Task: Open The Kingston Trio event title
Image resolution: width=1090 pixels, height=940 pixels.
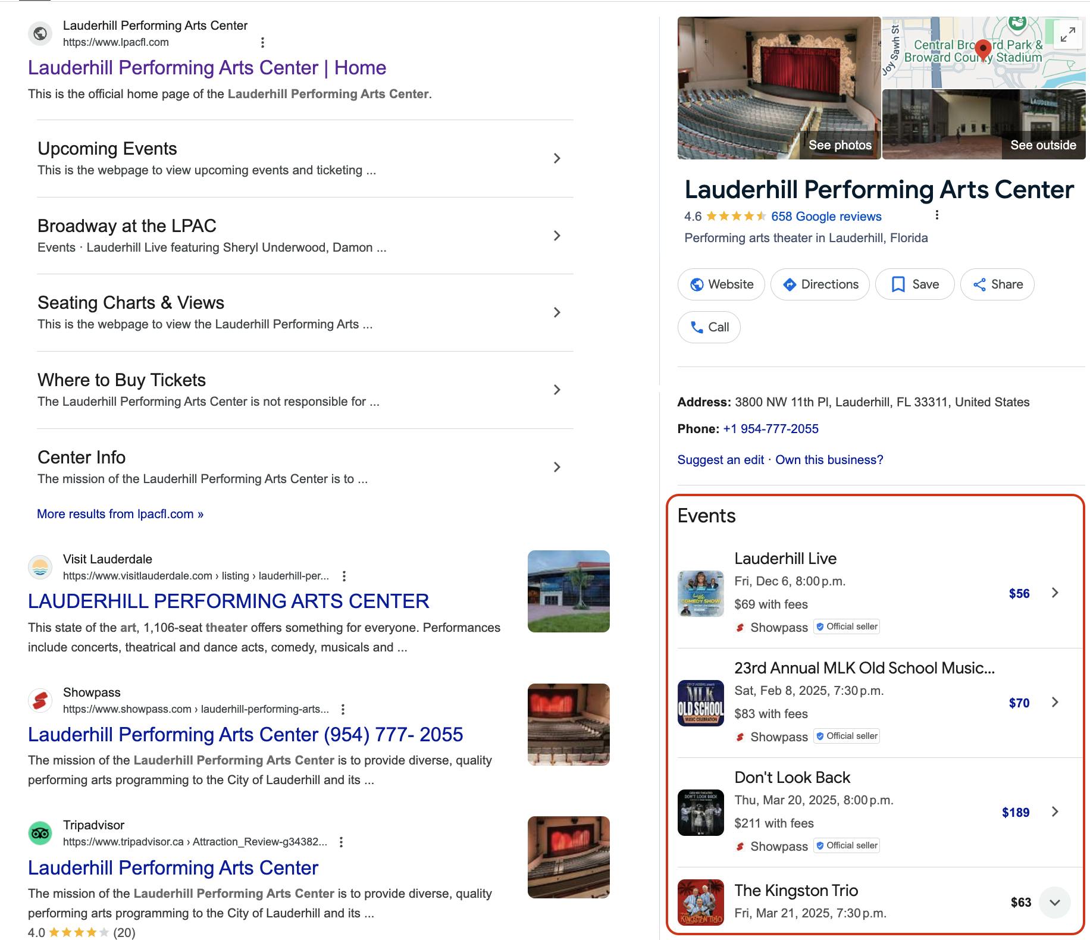Action: (x=796, y=891)
